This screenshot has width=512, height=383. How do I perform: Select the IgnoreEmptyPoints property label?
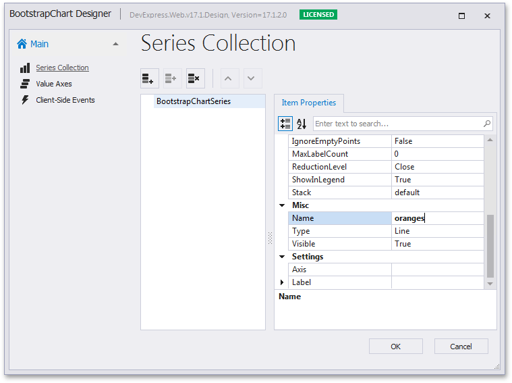tap(339, 141)
